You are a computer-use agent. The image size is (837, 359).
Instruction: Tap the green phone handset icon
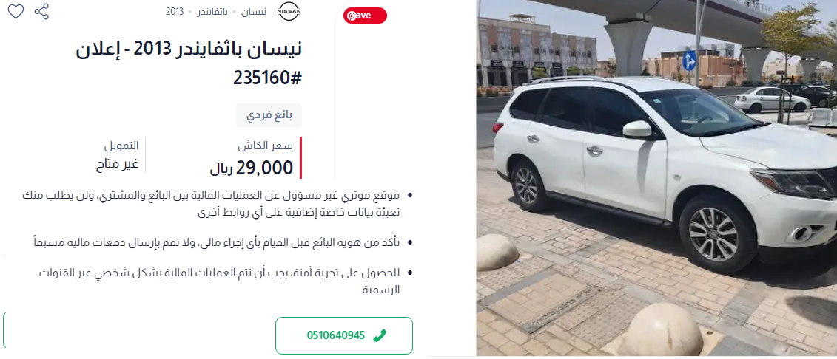point(380,335)
